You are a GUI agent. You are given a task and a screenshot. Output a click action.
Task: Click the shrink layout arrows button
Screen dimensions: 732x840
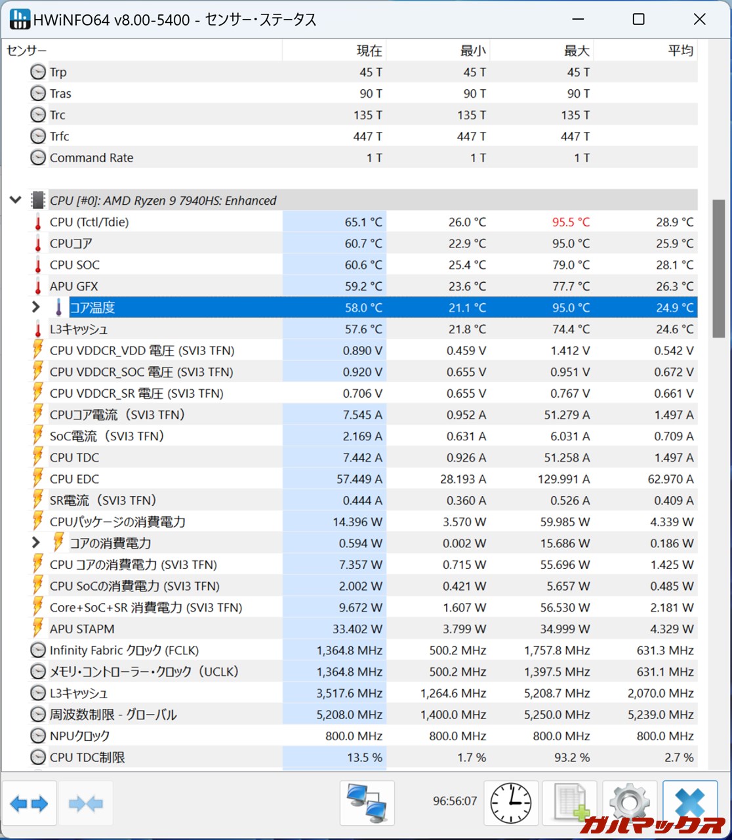(x=85, y=803)
